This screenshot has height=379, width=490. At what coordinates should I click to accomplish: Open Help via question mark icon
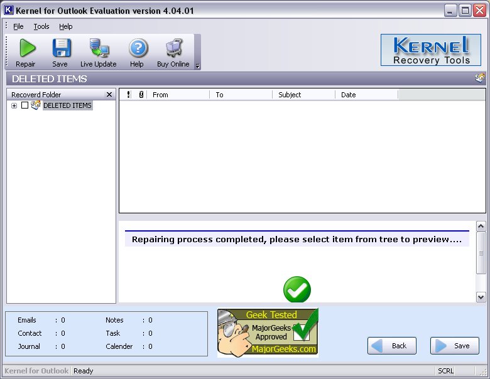click(x=138, y=48)
